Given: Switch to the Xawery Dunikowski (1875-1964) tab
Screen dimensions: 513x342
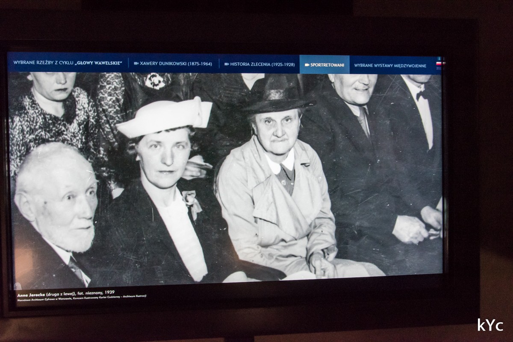Looking at the screenshot, I should pos(173,64).
